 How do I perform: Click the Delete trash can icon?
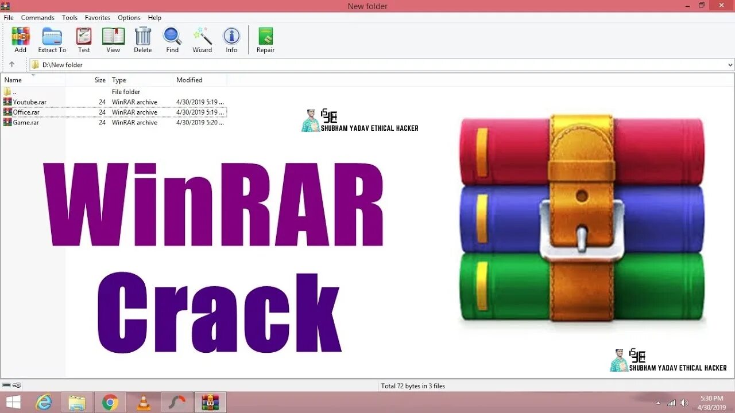point(143,36)
